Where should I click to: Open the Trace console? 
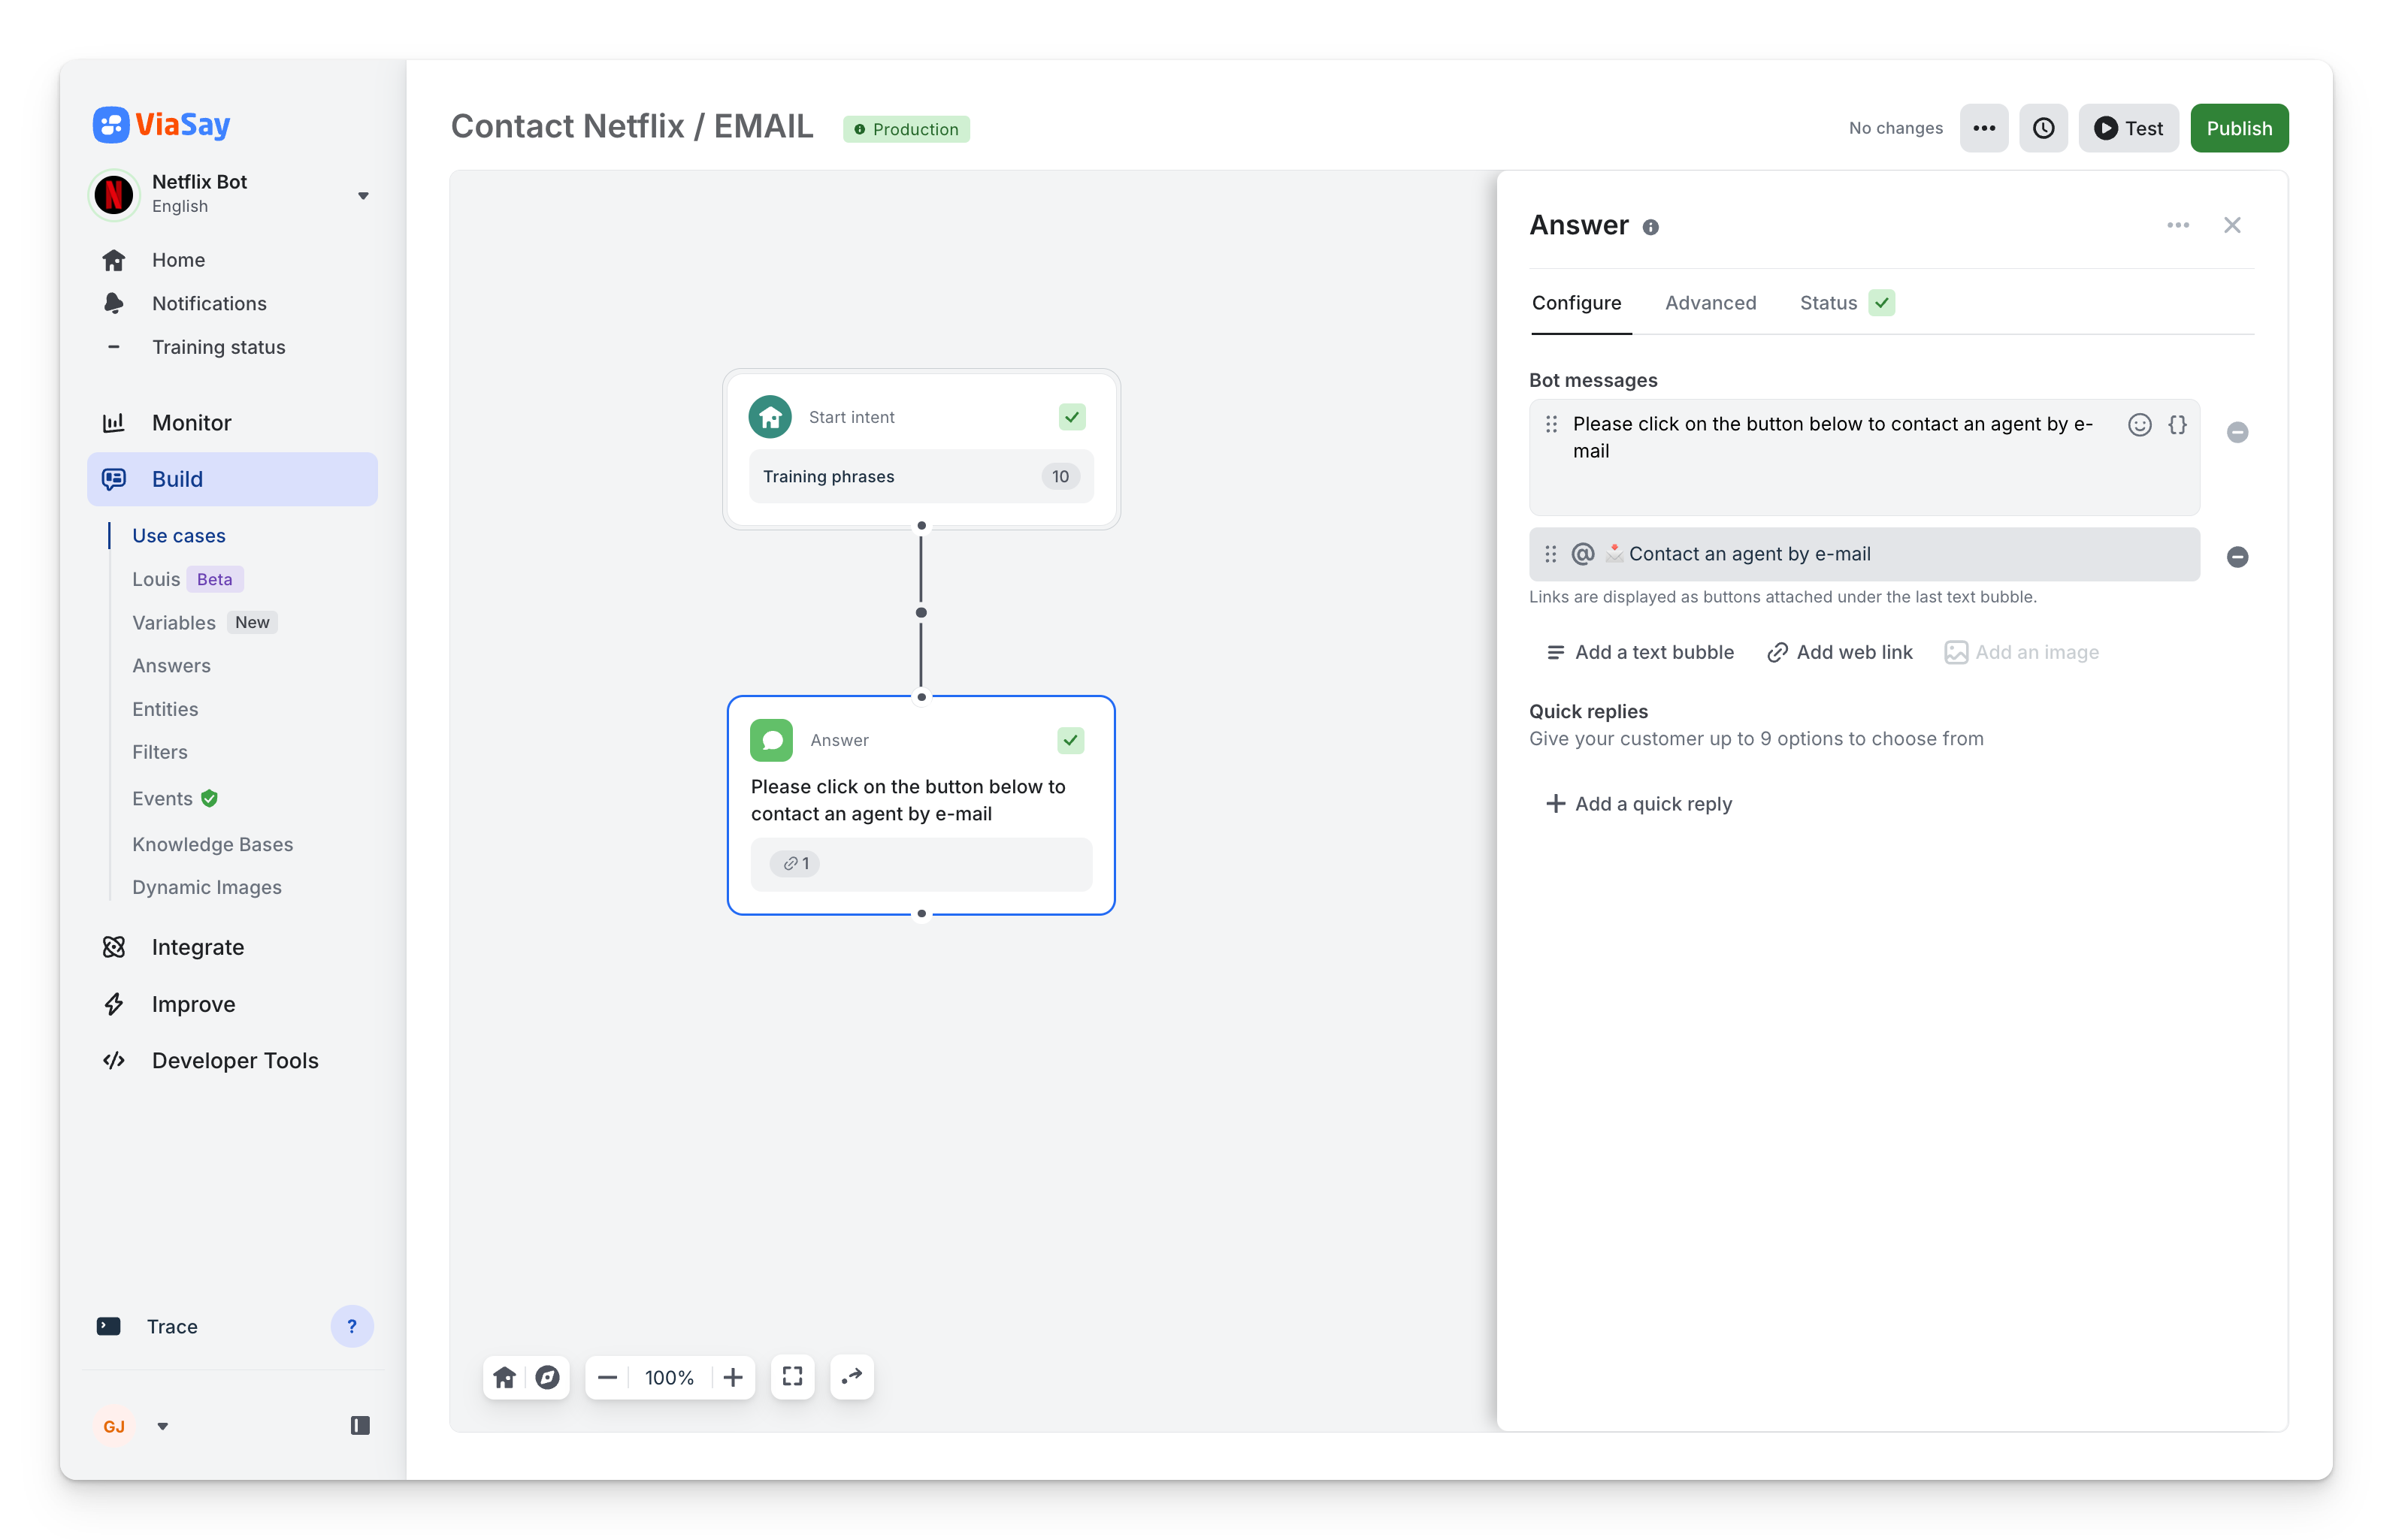point(172,1326)
